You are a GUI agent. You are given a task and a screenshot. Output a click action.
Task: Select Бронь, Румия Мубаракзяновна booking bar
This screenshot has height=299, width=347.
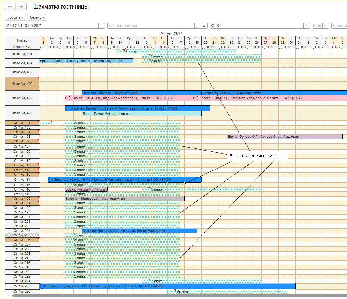(141, 114)
